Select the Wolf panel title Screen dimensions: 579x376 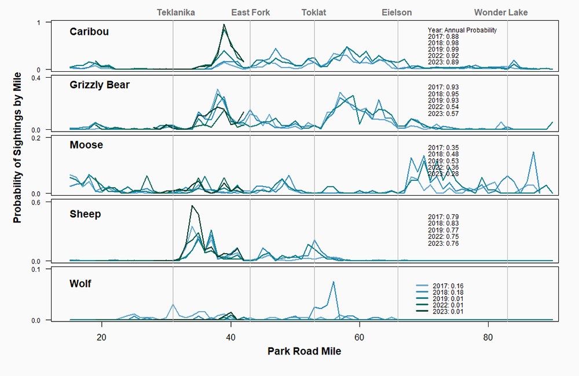click(x=82, y=284)
